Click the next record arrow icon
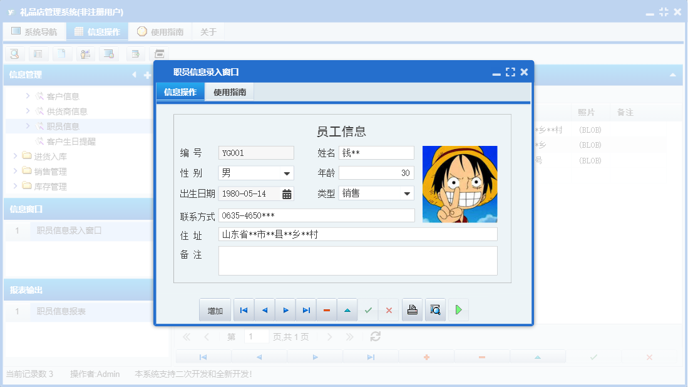This screenshot has height=387, width=688. (x=285, y=309)
